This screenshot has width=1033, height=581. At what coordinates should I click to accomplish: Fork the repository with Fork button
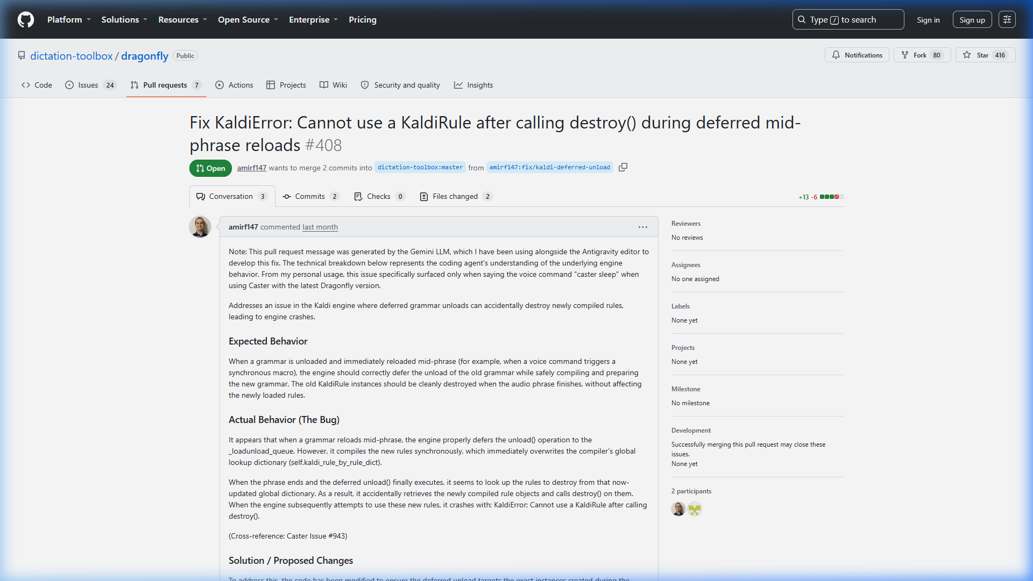tap(922, 55)
